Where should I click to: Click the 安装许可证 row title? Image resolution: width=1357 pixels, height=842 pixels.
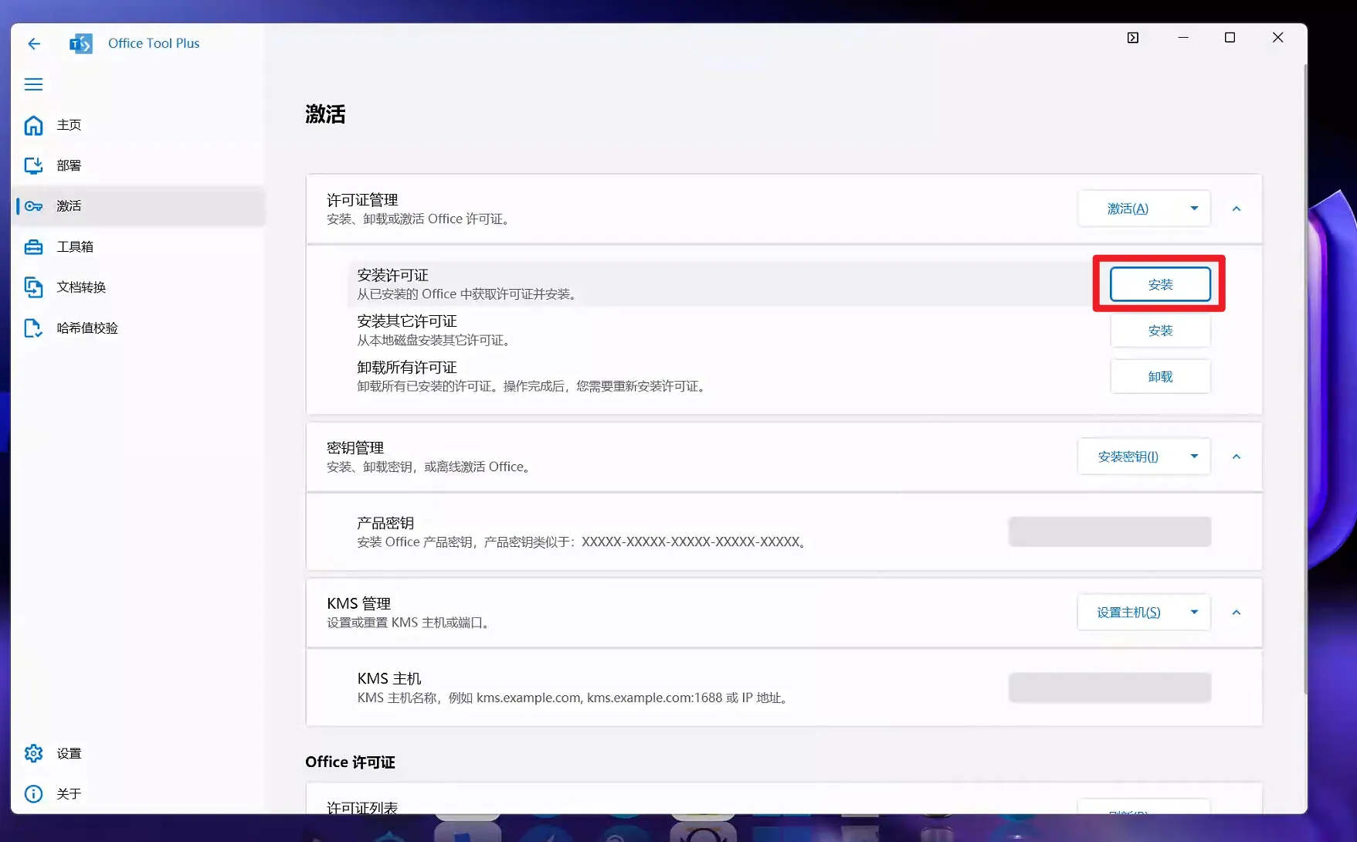[x=392, y=275]
